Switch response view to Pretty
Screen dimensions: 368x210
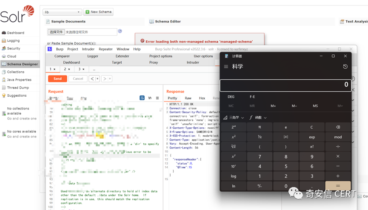point(172,98)
